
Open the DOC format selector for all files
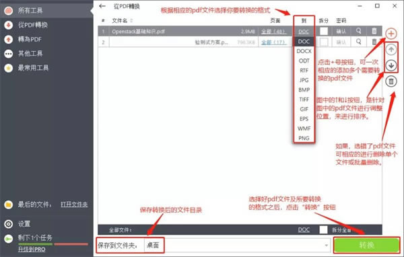304,229
